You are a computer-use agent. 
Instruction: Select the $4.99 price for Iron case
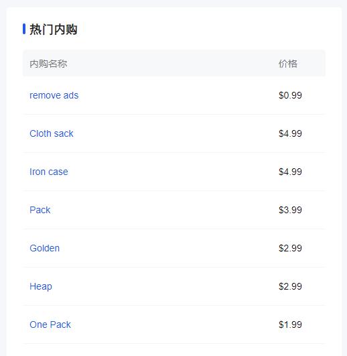290,172
